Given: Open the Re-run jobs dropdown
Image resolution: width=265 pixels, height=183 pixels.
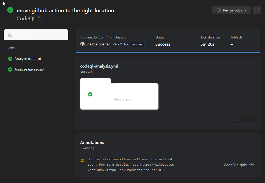Looking at the screenshot, I should coord(231,10).
